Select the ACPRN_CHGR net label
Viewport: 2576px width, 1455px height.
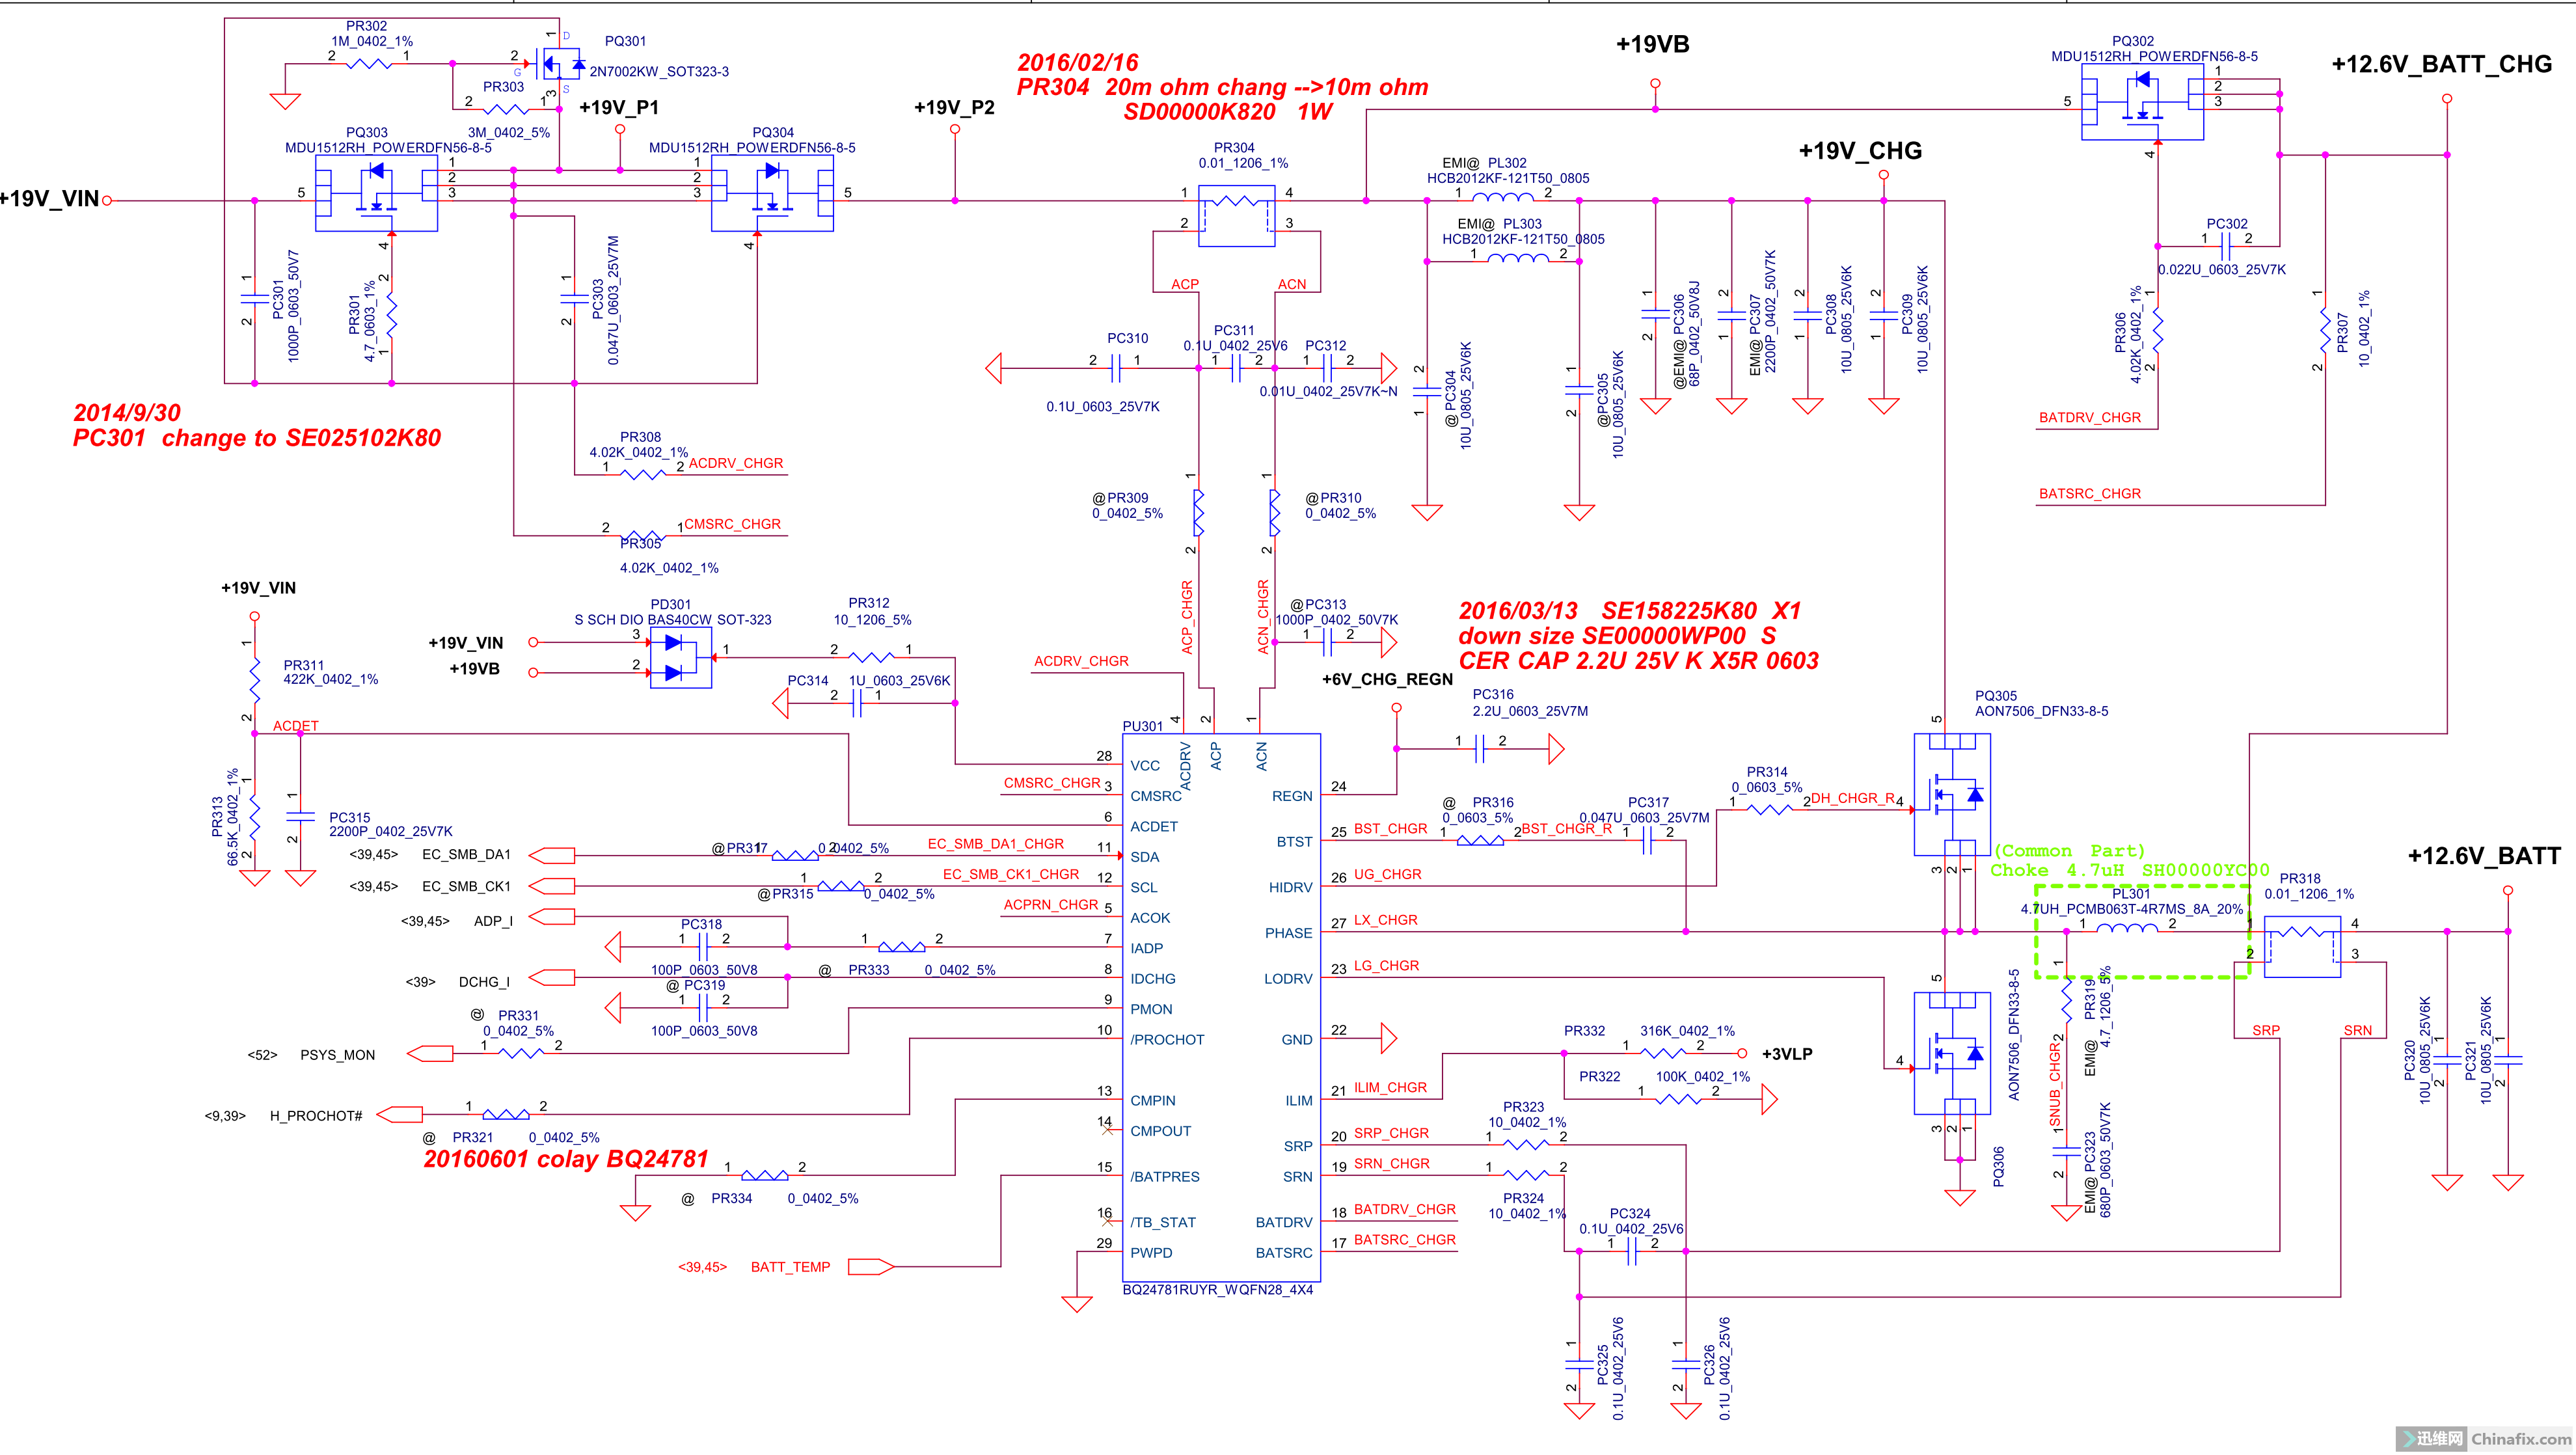pyautogui.click(x=1050, y=904)
